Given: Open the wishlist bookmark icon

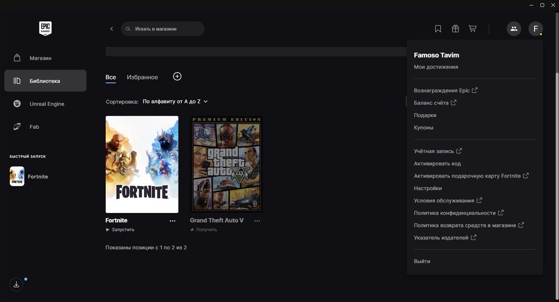Looking at the screenshot, I should (x=438, y=29).
